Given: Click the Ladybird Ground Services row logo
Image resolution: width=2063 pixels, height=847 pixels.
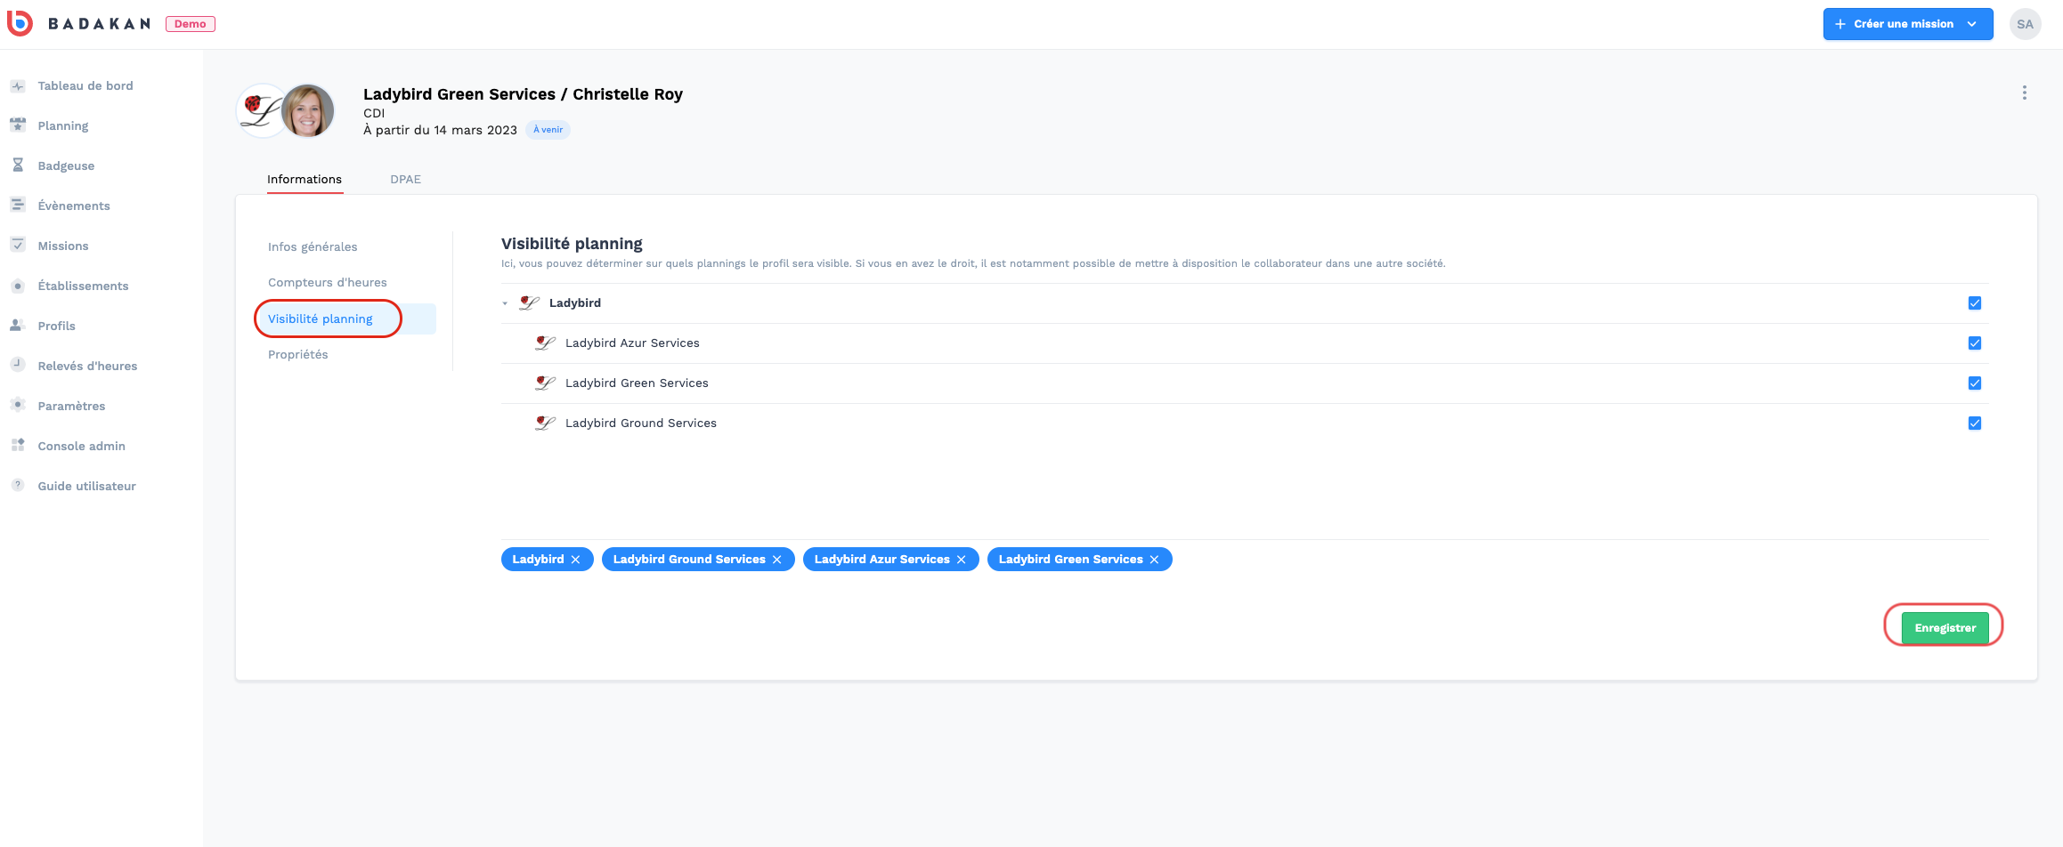Looking at the screenshot, I should (545, 423).
